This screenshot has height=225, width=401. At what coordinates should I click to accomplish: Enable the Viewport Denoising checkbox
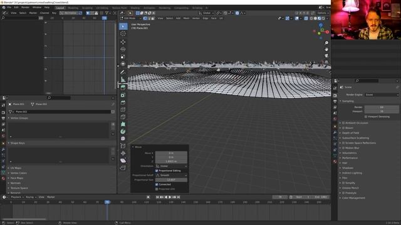point(366,117)
